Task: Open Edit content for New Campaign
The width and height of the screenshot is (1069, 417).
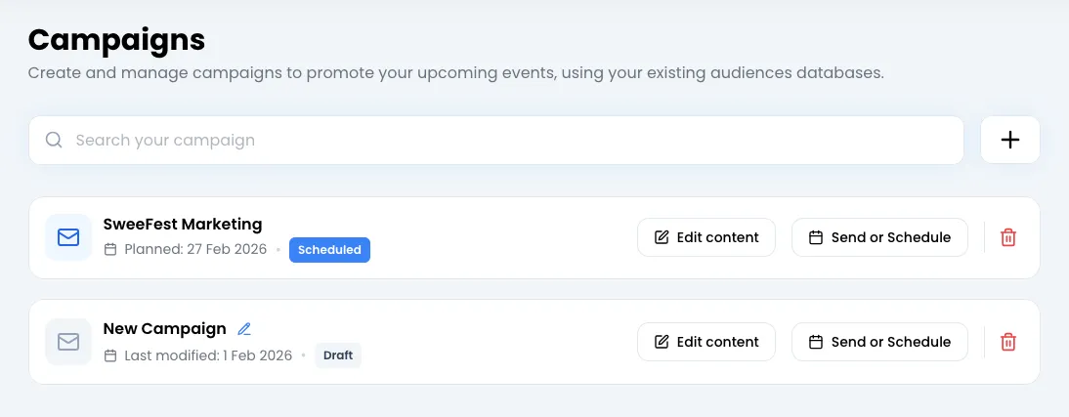Action: click(706, 342)
